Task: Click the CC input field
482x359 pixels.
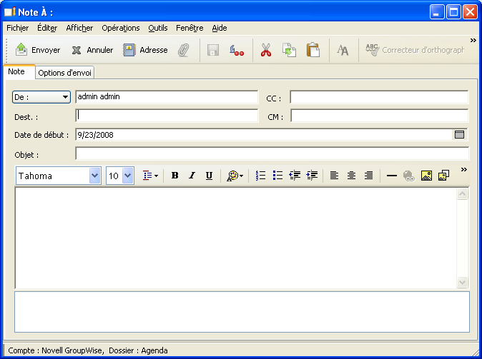Action: click(x=379, y=97)
